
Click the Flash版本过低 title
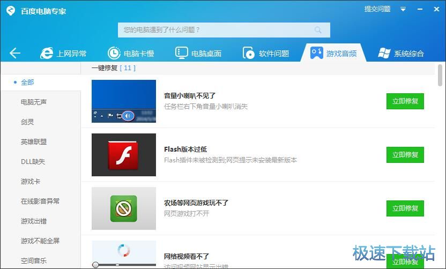[185, 150]
